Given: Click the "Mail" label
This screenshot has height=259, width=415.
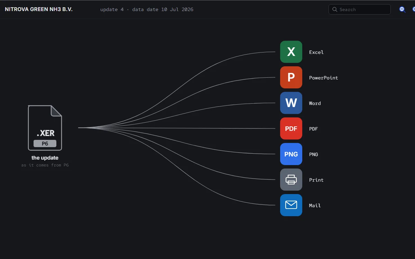Looking at the screenshot, I should pyautogui.click(x=315, y=205).
